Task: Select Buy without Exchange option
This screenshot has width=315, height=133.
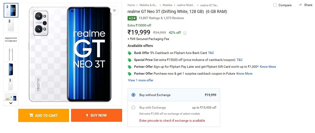Action: (133, 95)
